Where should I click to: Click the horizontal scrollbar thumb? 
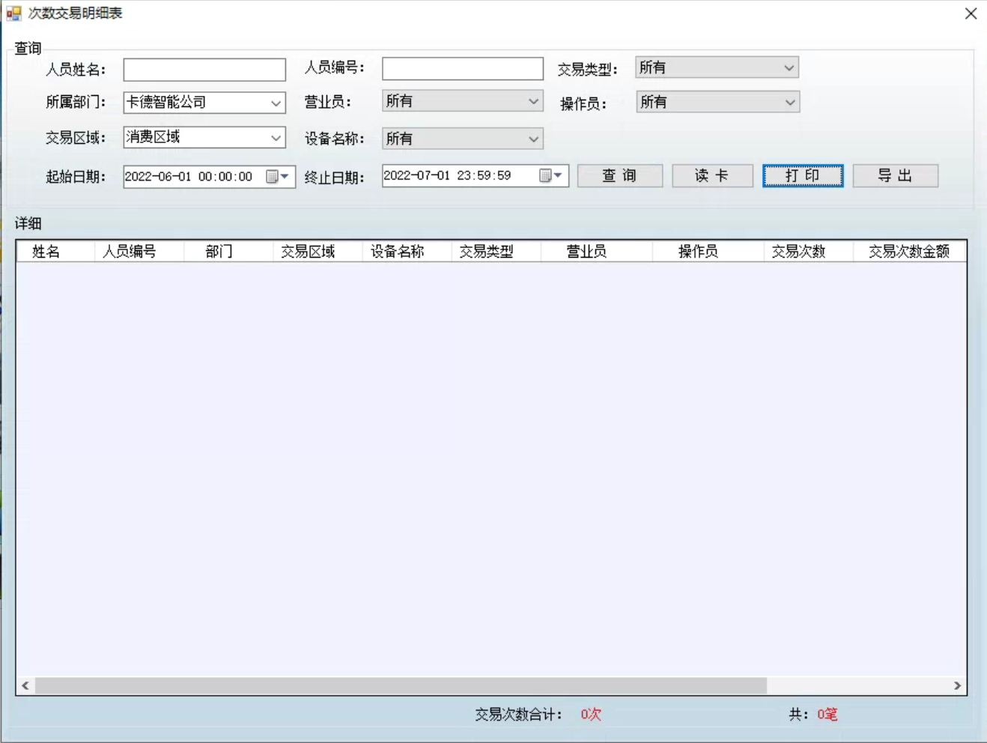[401, 685]
